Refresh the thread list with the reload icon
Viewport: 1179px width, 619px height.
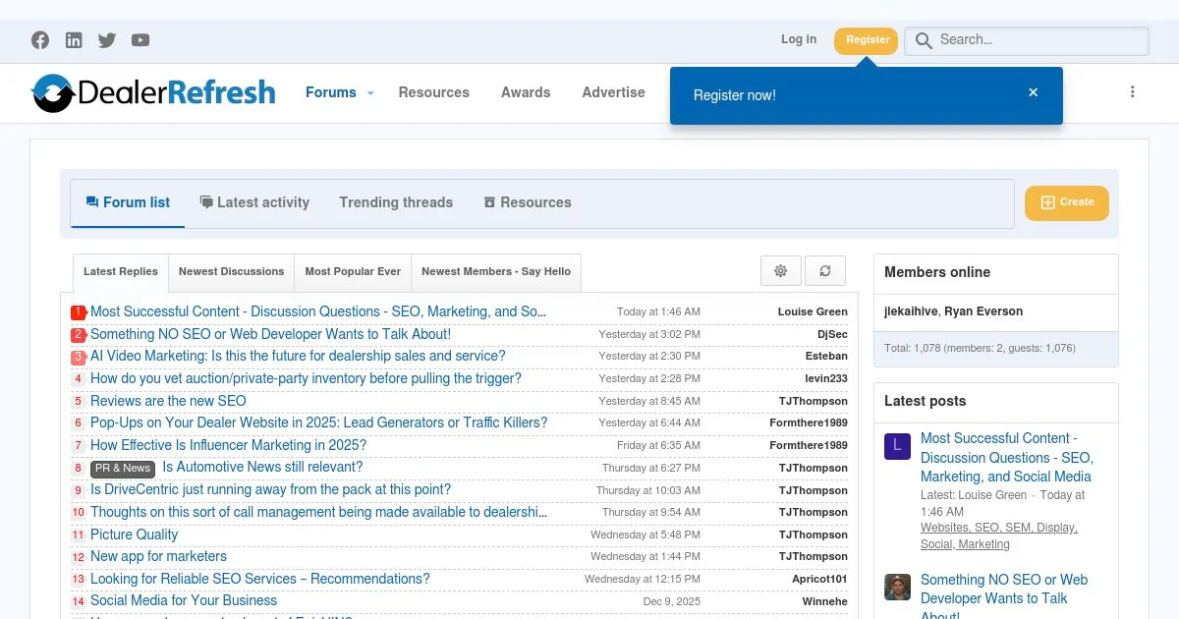click(x=825, y=270)
